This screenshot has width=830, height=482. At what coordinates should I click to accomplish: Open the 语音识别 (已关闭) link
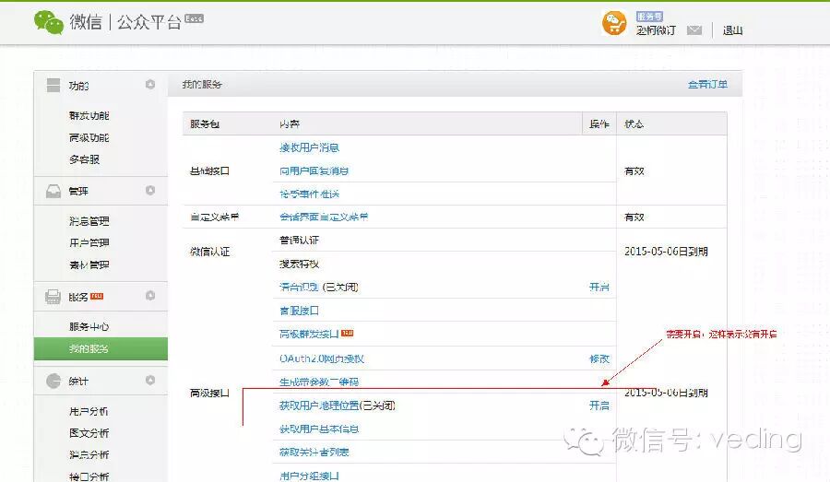[x=319, y=288]
